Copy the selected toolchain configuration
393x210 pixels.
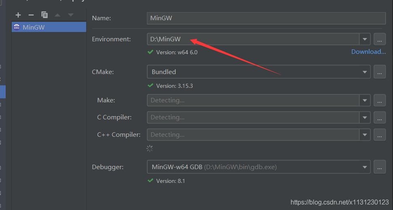point(45,15)
